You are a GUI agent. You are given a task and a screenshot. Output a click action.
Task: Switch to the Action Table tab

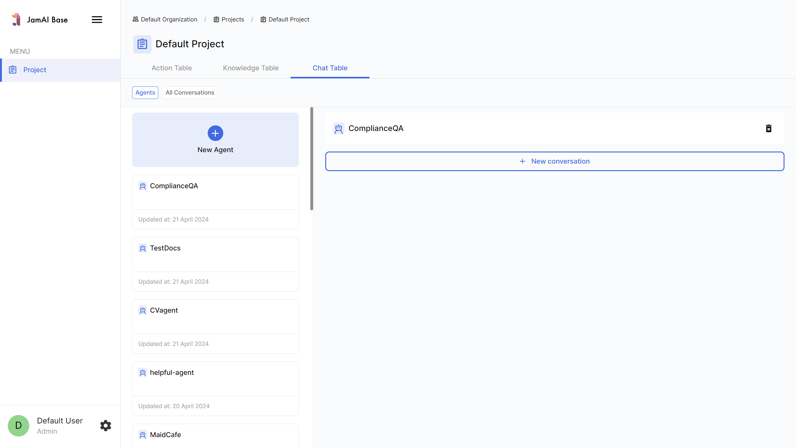point(171,68)
